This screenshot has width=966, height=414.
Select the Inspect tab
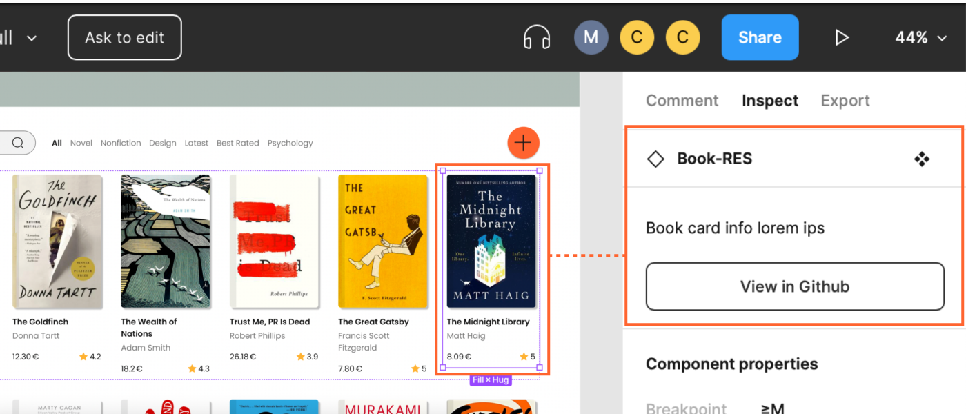tap(770, 101)
